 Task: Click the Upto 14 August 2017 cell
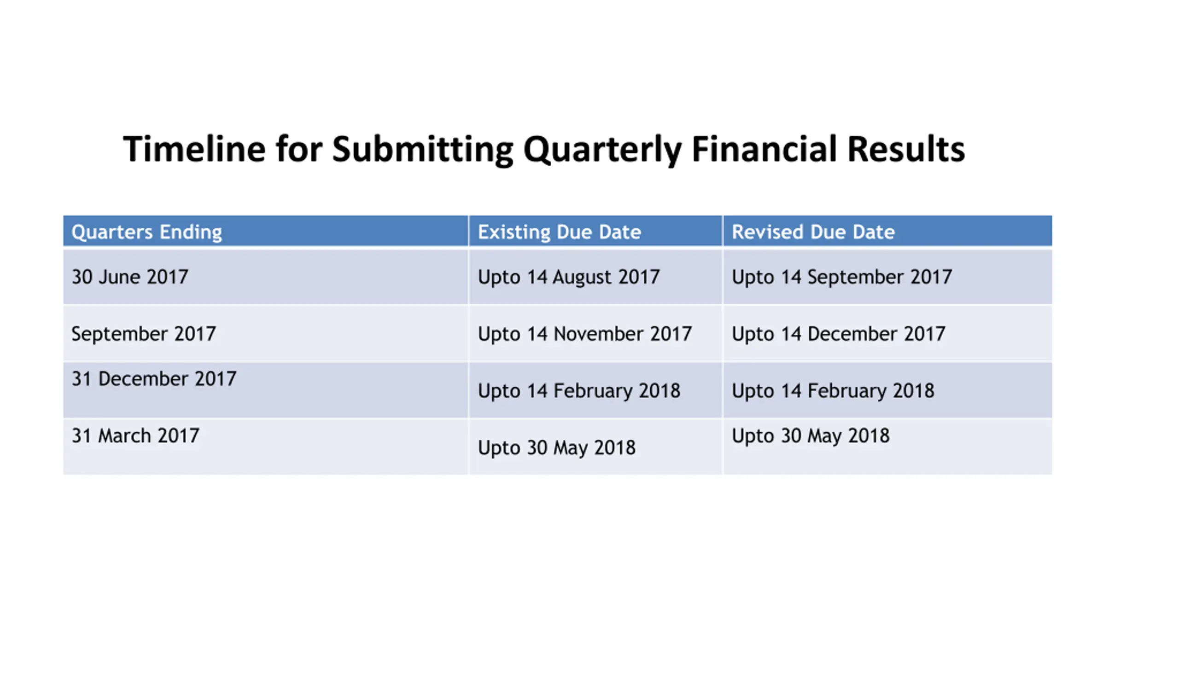pyautogui.click(x=595, y=277)
